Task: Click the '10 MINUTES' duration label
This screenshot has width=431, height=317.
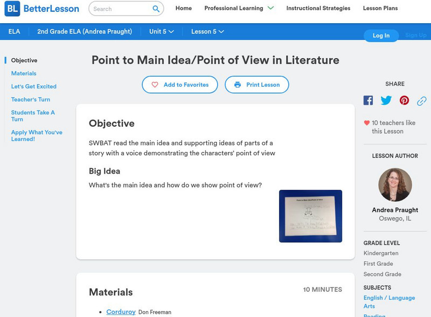Action: (322, 290)
